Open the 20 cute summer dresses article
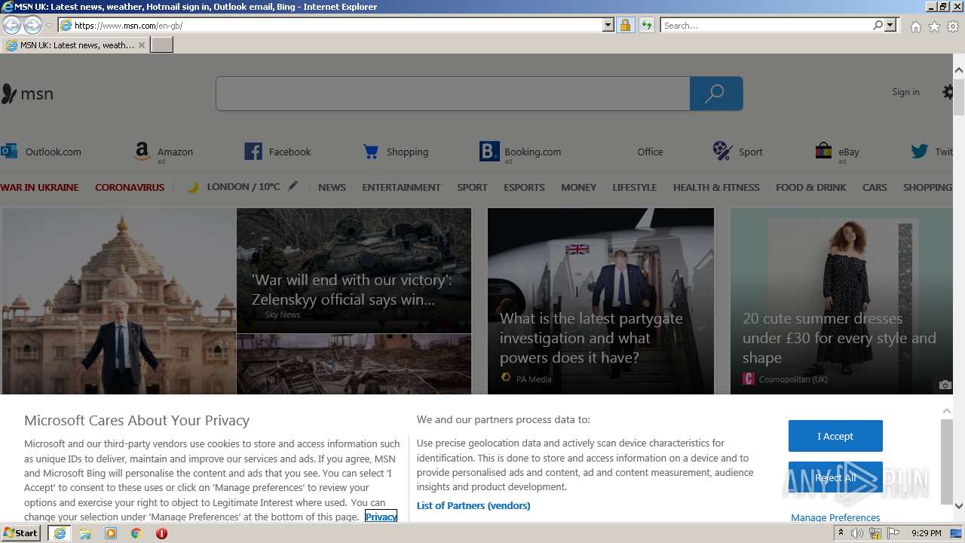The height and width of the screenshot is (543, 965). click(841, 301)
